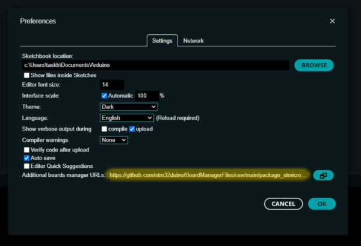Switch to the Network tab
This screenshot has height=246, width=361.
193,41
